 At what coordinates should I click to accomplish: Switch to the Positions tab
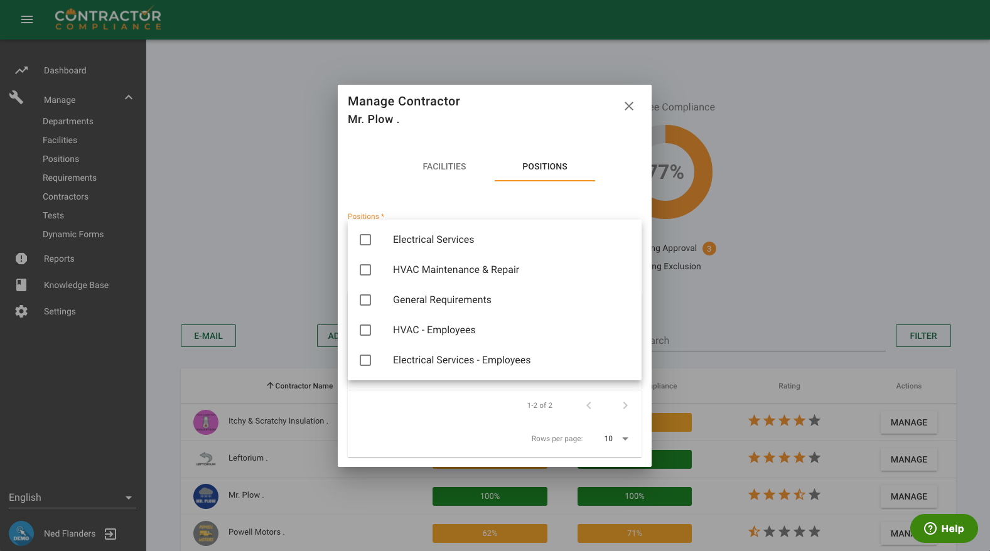(x=545, y=166)
